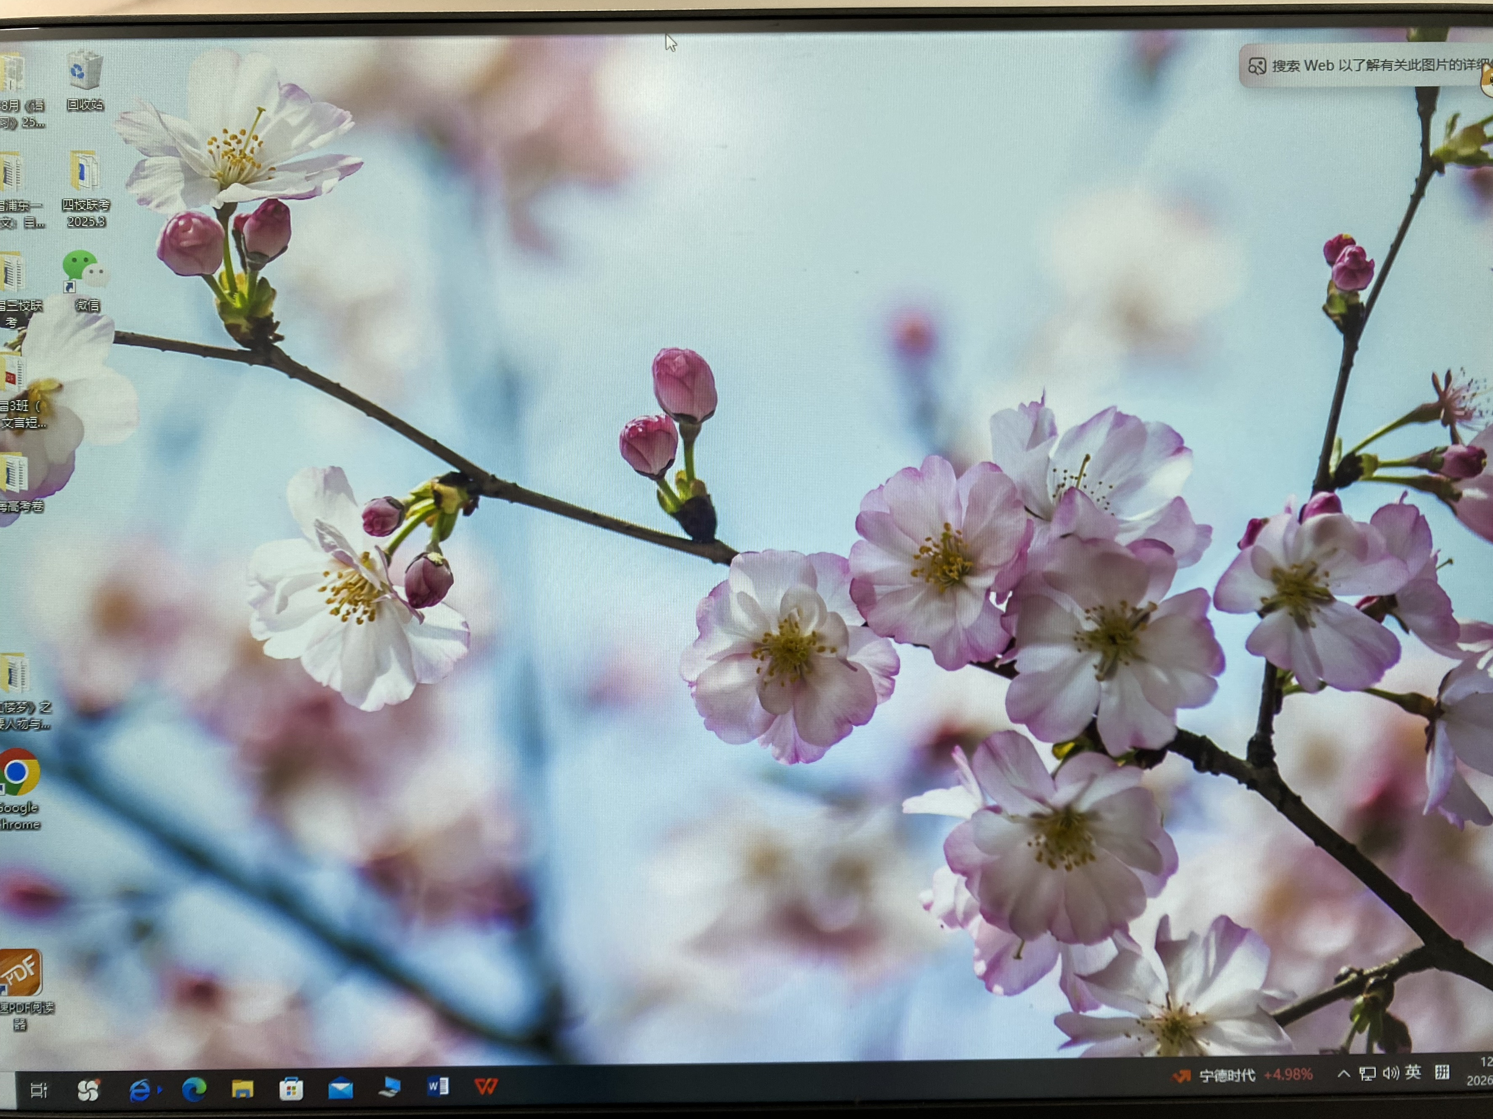Viewport: 1493px width, 1119px height.
Task: Open Microsoft Word from taskbar
Action: click(x=437, y=1086)
